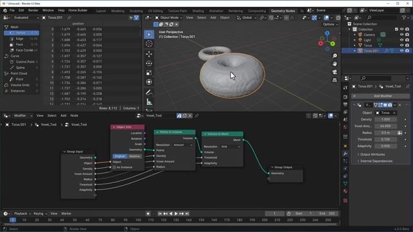The width and height of the screenshot is (413, 232).
Task: Pick the Scale tool in viewport
Action: (149, 73)
